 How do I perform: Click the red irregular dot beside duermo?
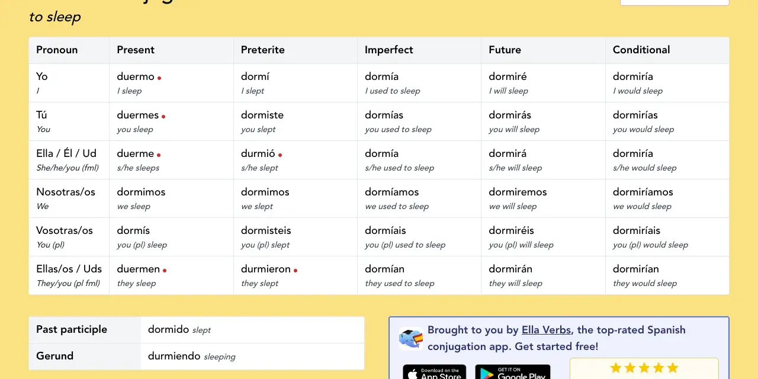pos(159,78)
